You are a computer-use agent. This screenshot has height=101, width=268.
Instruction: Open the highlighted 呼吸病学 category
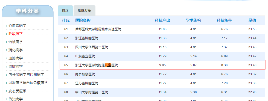tap(16, 34)
